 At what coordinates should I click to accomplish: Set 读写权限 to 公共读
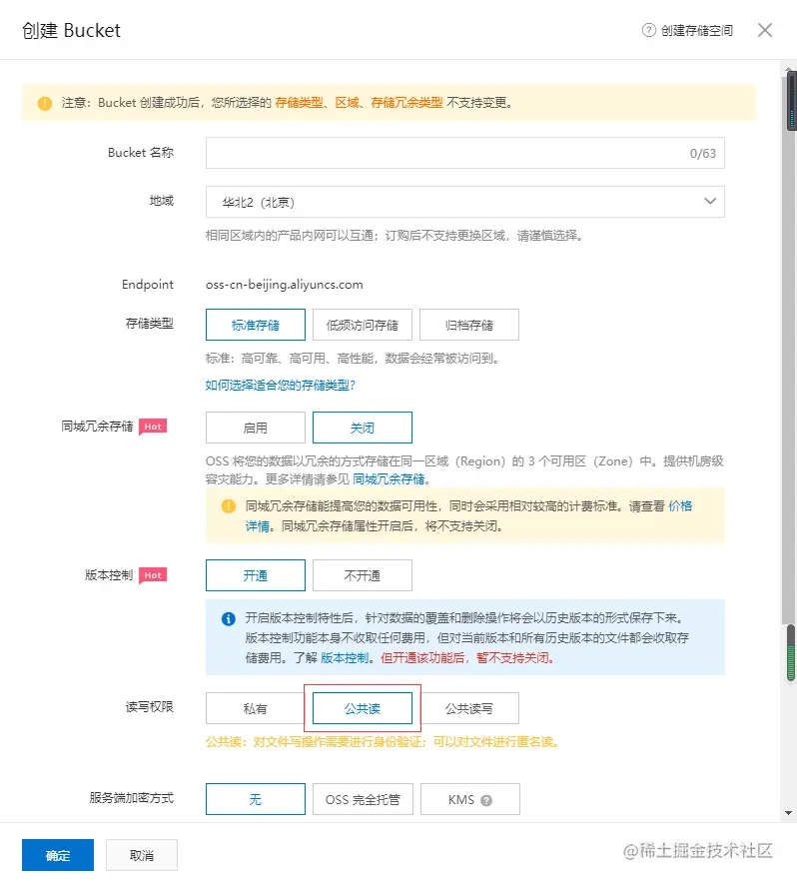[x=363, y=708]
